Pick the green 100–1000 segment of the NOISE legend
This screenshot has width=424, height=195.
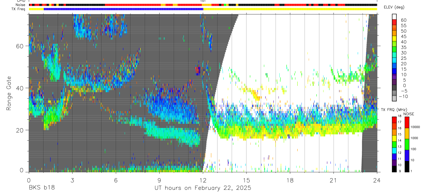407,144
